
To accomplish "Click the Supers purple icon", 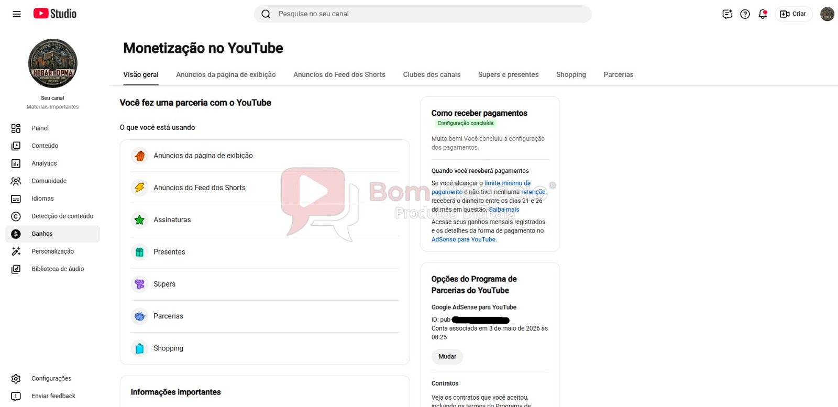I will pyautogui.click(x=139, y=284).
